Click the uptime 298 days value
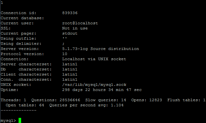Viewport: 206px width, 123px height. click(x=102, y=90)
